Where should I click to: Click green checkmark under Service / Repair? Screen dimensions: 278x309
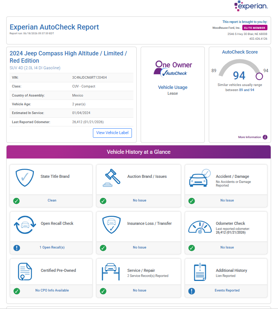coord(103,291)
